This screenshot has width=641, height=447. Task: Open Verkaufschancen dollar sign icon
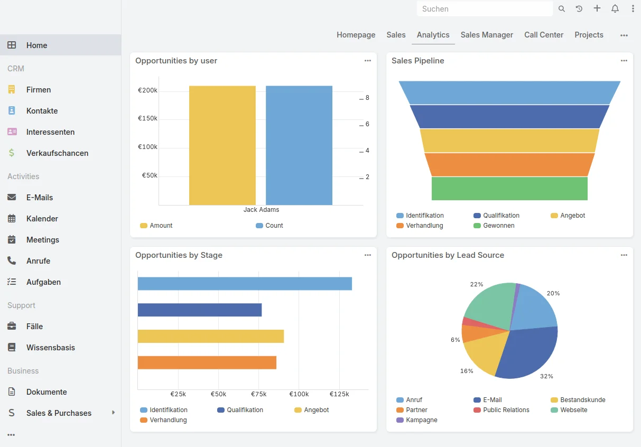pyautogui.click(x=12, y=153)
